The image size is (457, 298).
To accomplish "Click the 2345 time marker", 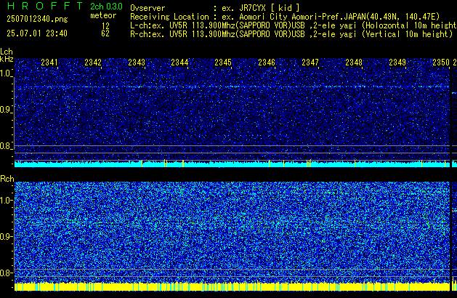I will click(x=223, y=63).
